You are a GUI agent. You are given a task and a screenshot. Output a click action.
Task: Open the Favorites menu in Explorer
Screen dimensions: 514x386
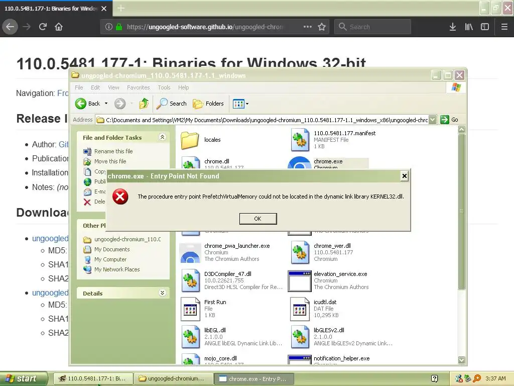pos(139,87)
